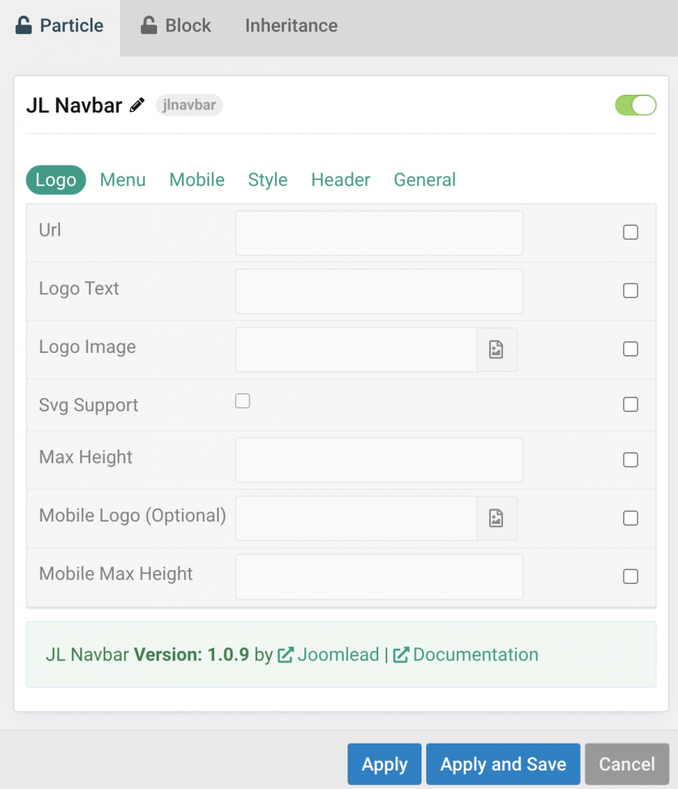678x789 pixels.
Task: Click the jlnavbar type badge
Action: (x=189, y=105)
